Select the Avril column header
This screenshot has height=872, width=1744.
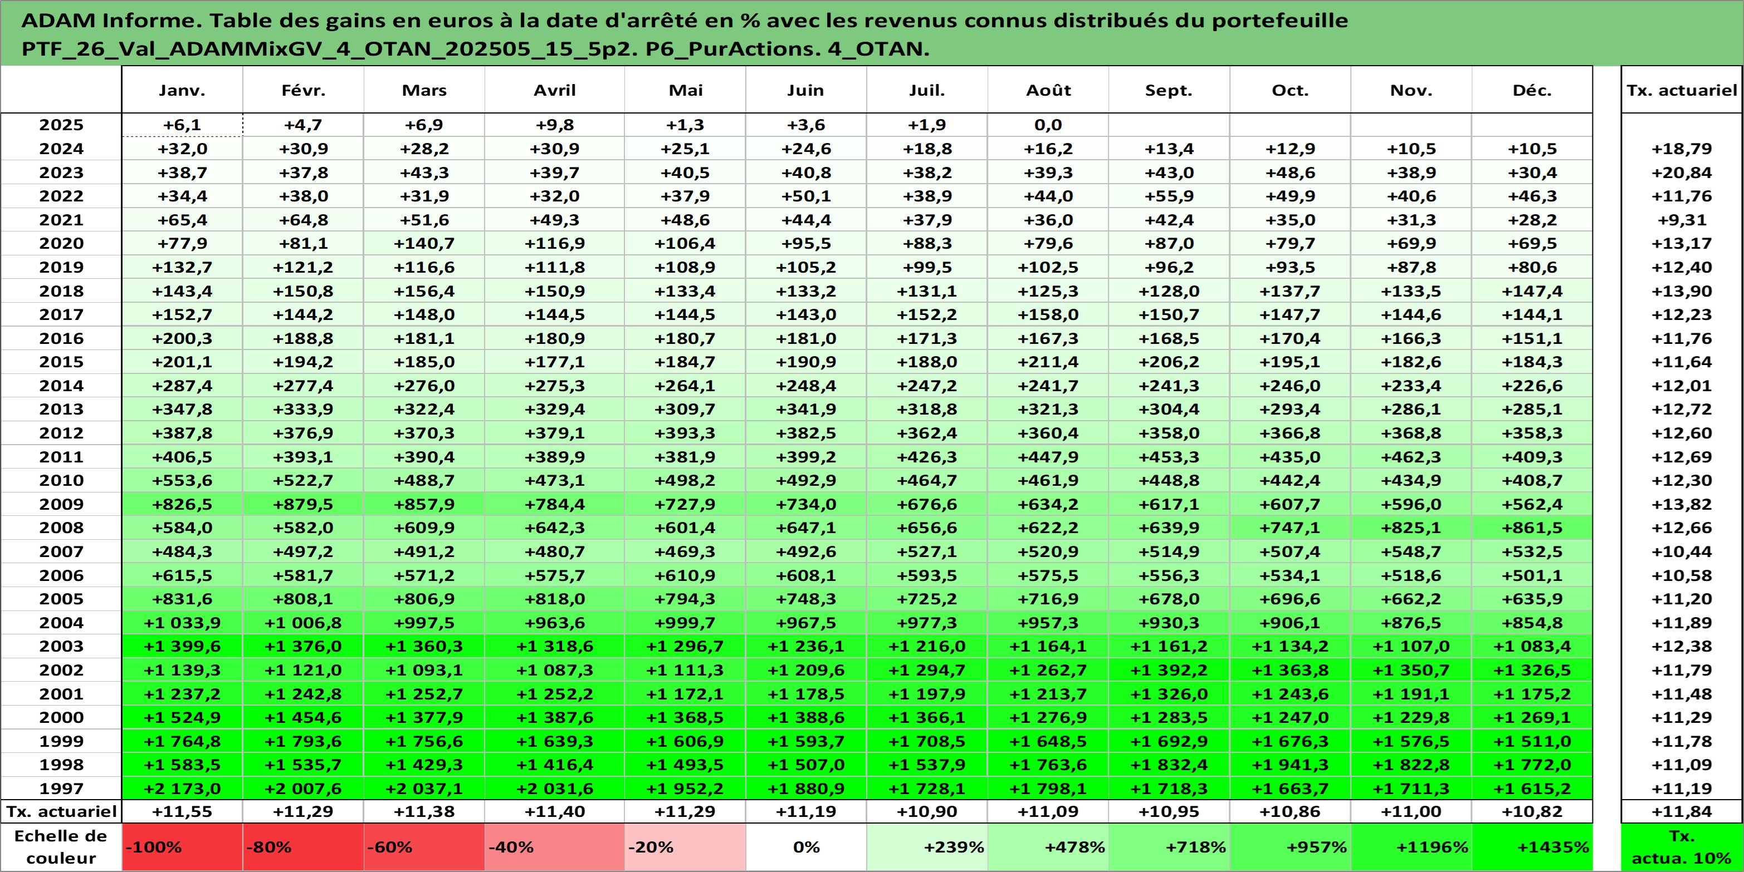tap(555, 90)
